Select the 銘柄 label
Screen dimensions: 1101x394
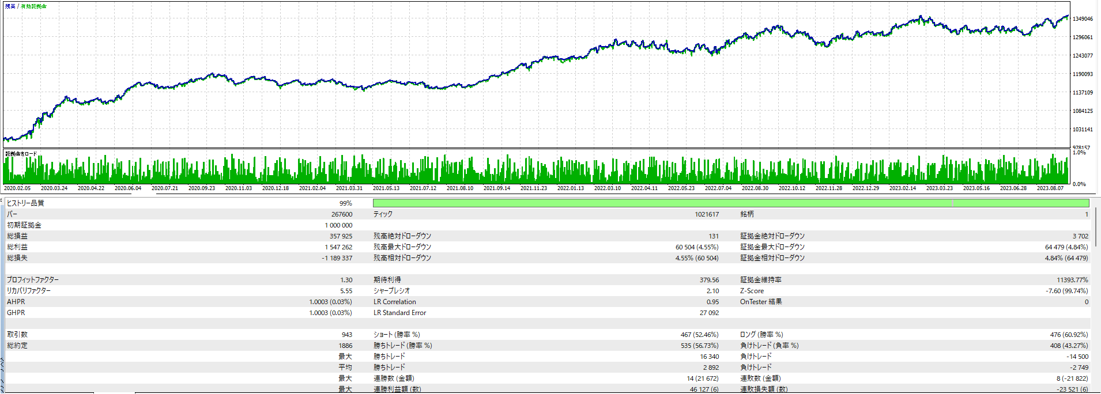(x=747, y=214)
